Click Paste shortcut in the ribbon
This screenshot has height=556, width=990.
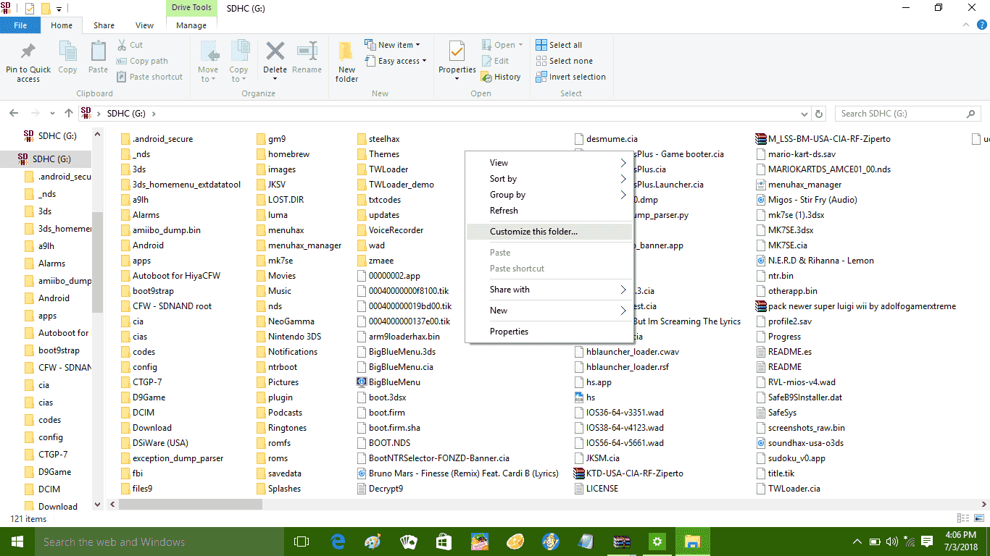pos(149,77)
